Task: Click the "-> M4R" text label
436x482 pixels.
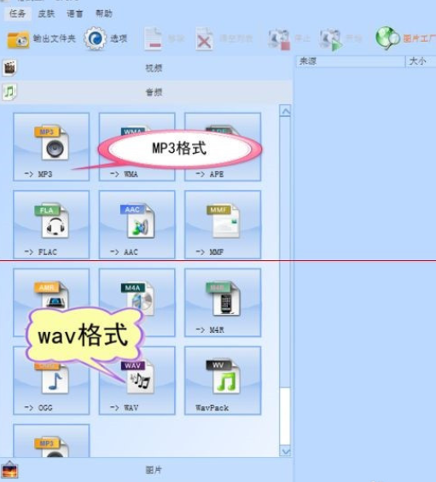Action: click(x=210, y=330)
